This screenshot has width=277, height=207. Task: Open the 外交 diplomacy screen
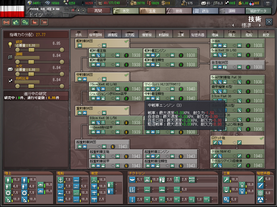point(126,11)
